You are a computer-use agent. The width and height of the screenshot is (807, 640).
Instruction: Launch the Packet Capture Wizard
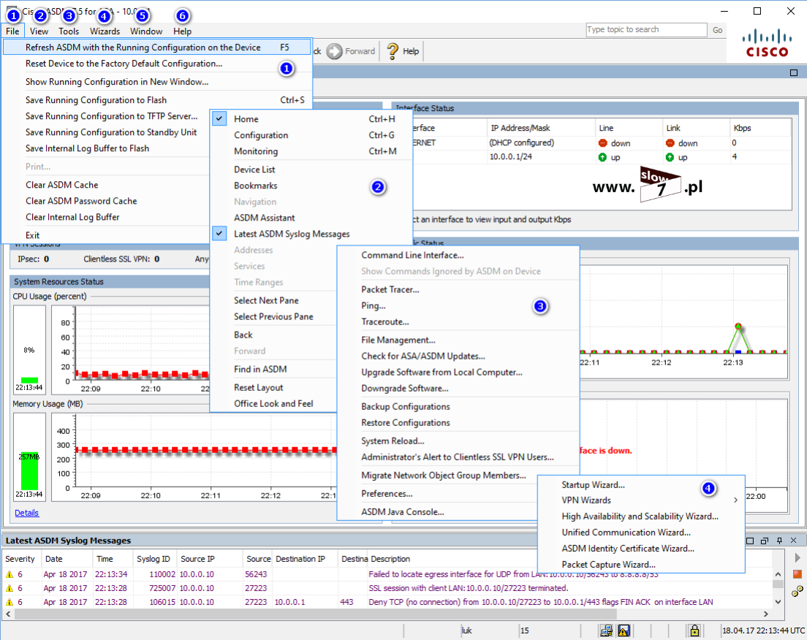pos(641,564)
